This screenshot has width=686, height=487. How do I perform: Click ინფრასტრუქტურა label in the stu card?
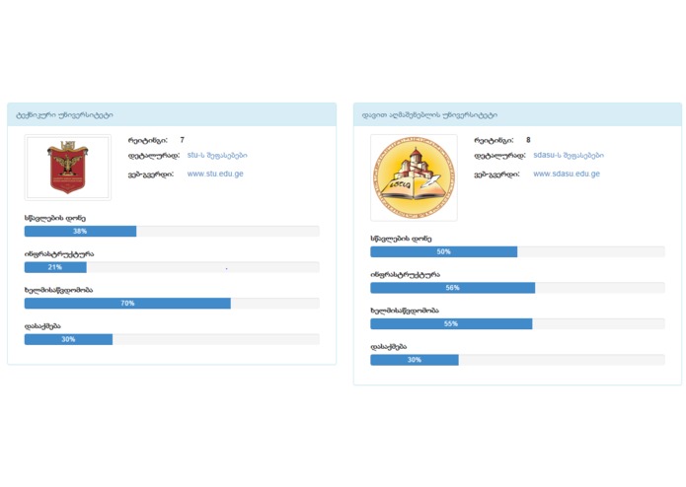[59, 254]
